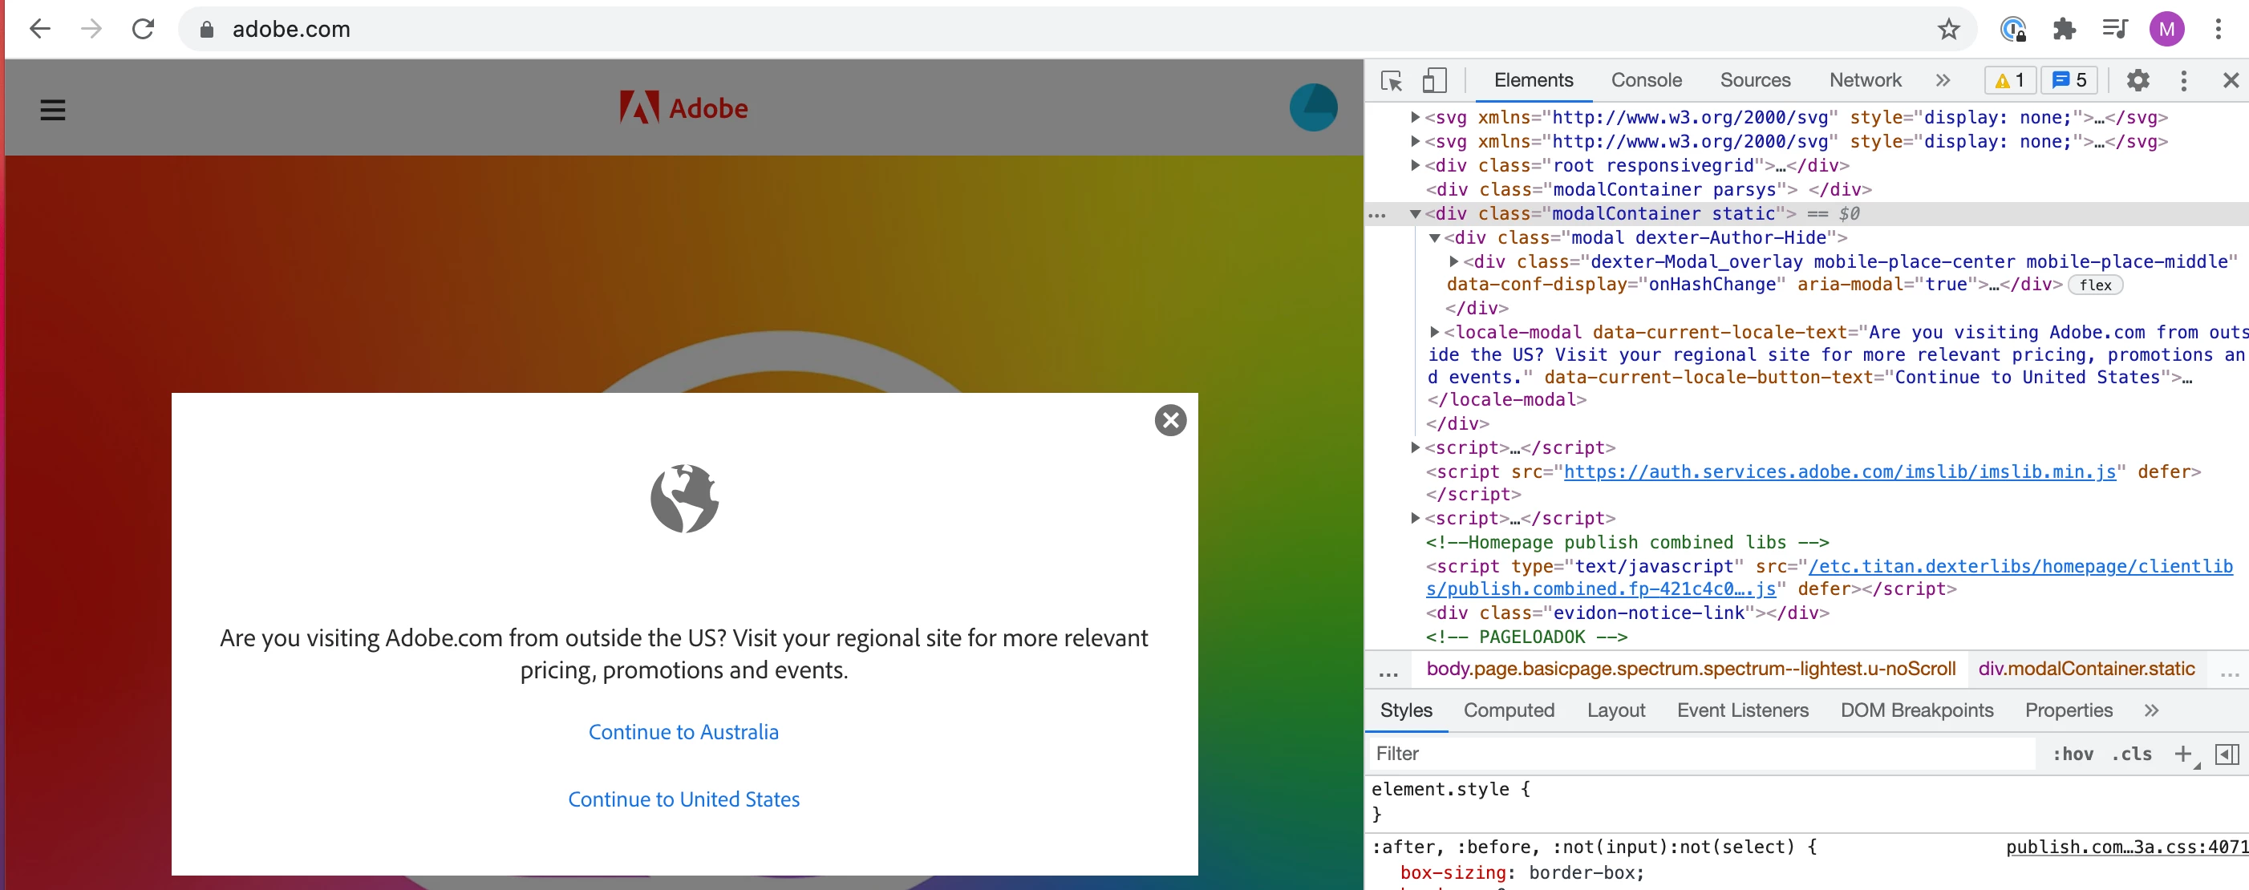Open the browser extensions puzzle icon

click(x=2064, y=30)
